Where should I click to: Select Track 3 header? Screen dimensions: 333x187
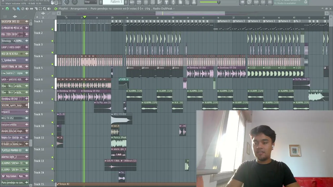pos(44,48)
